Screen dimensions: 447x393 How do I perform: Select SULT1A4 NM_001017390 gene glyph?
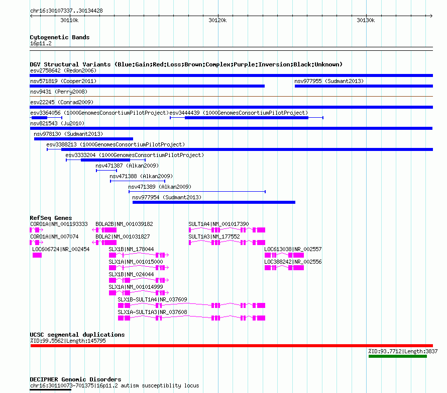point(227,230)
